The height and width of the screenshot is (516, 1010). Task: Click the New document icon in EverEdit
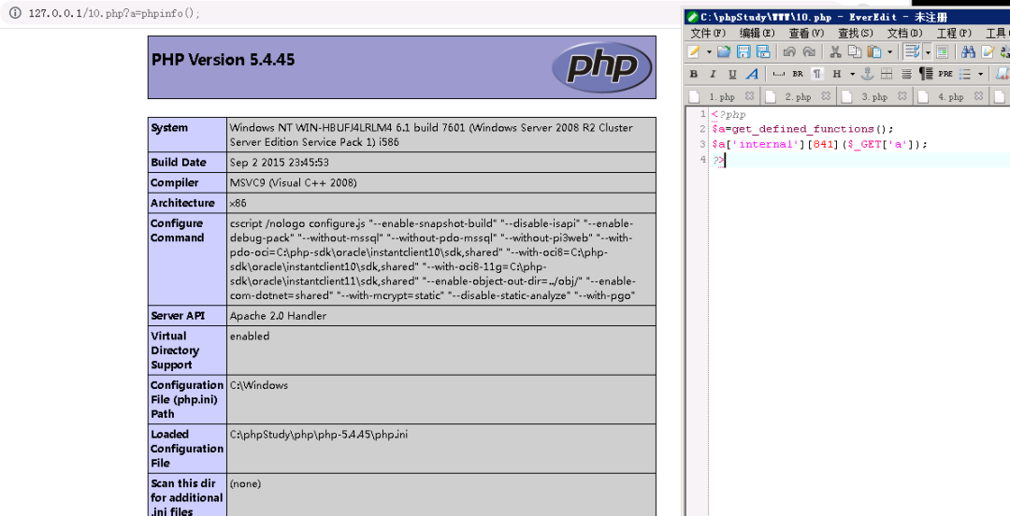[694, 52]
